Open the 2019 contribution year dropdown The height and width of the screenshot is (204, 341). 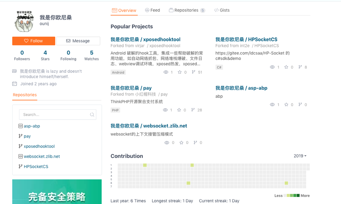300,156
